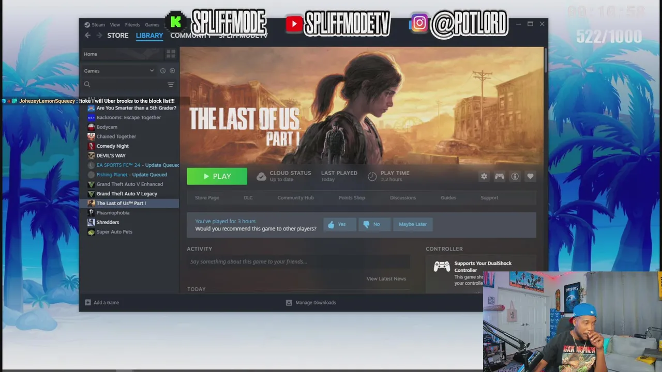Image resolution: width=662 pixels, height=372 pixels.
Task: Click the recent games clock icon
Action: (163, 71)
